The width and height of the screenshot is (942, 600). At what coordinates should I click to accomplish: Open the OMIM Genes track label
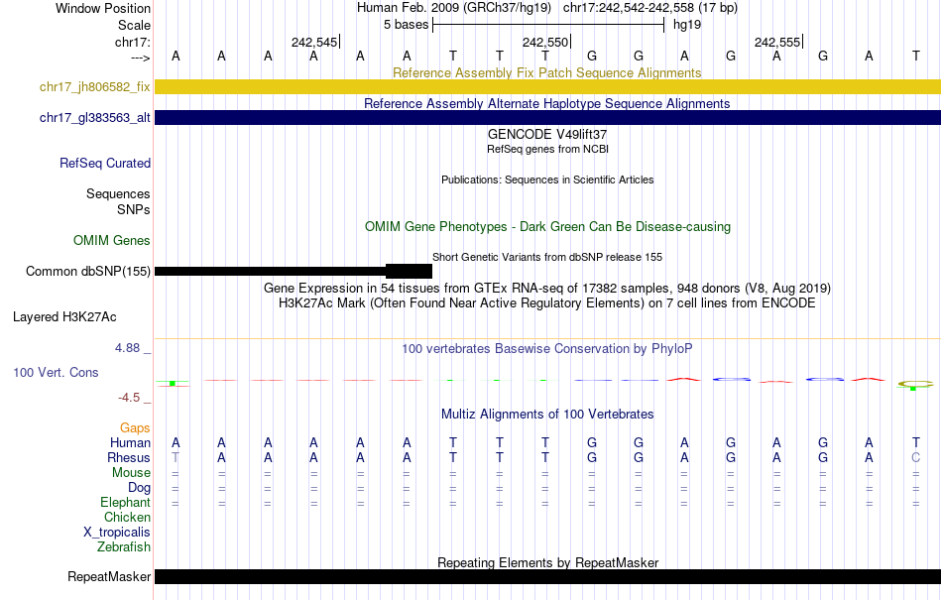coord(112,240)
